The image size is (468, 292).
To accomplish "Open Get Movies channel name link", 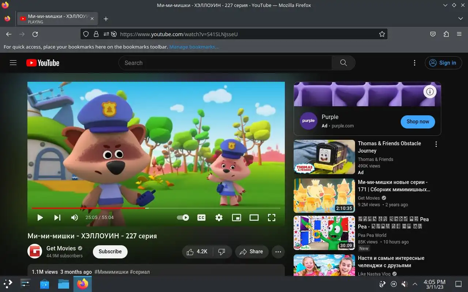I will click(x=61, y=248).
